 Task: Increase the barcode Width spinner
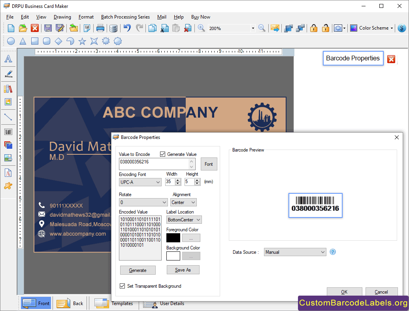tap(178, 180)
